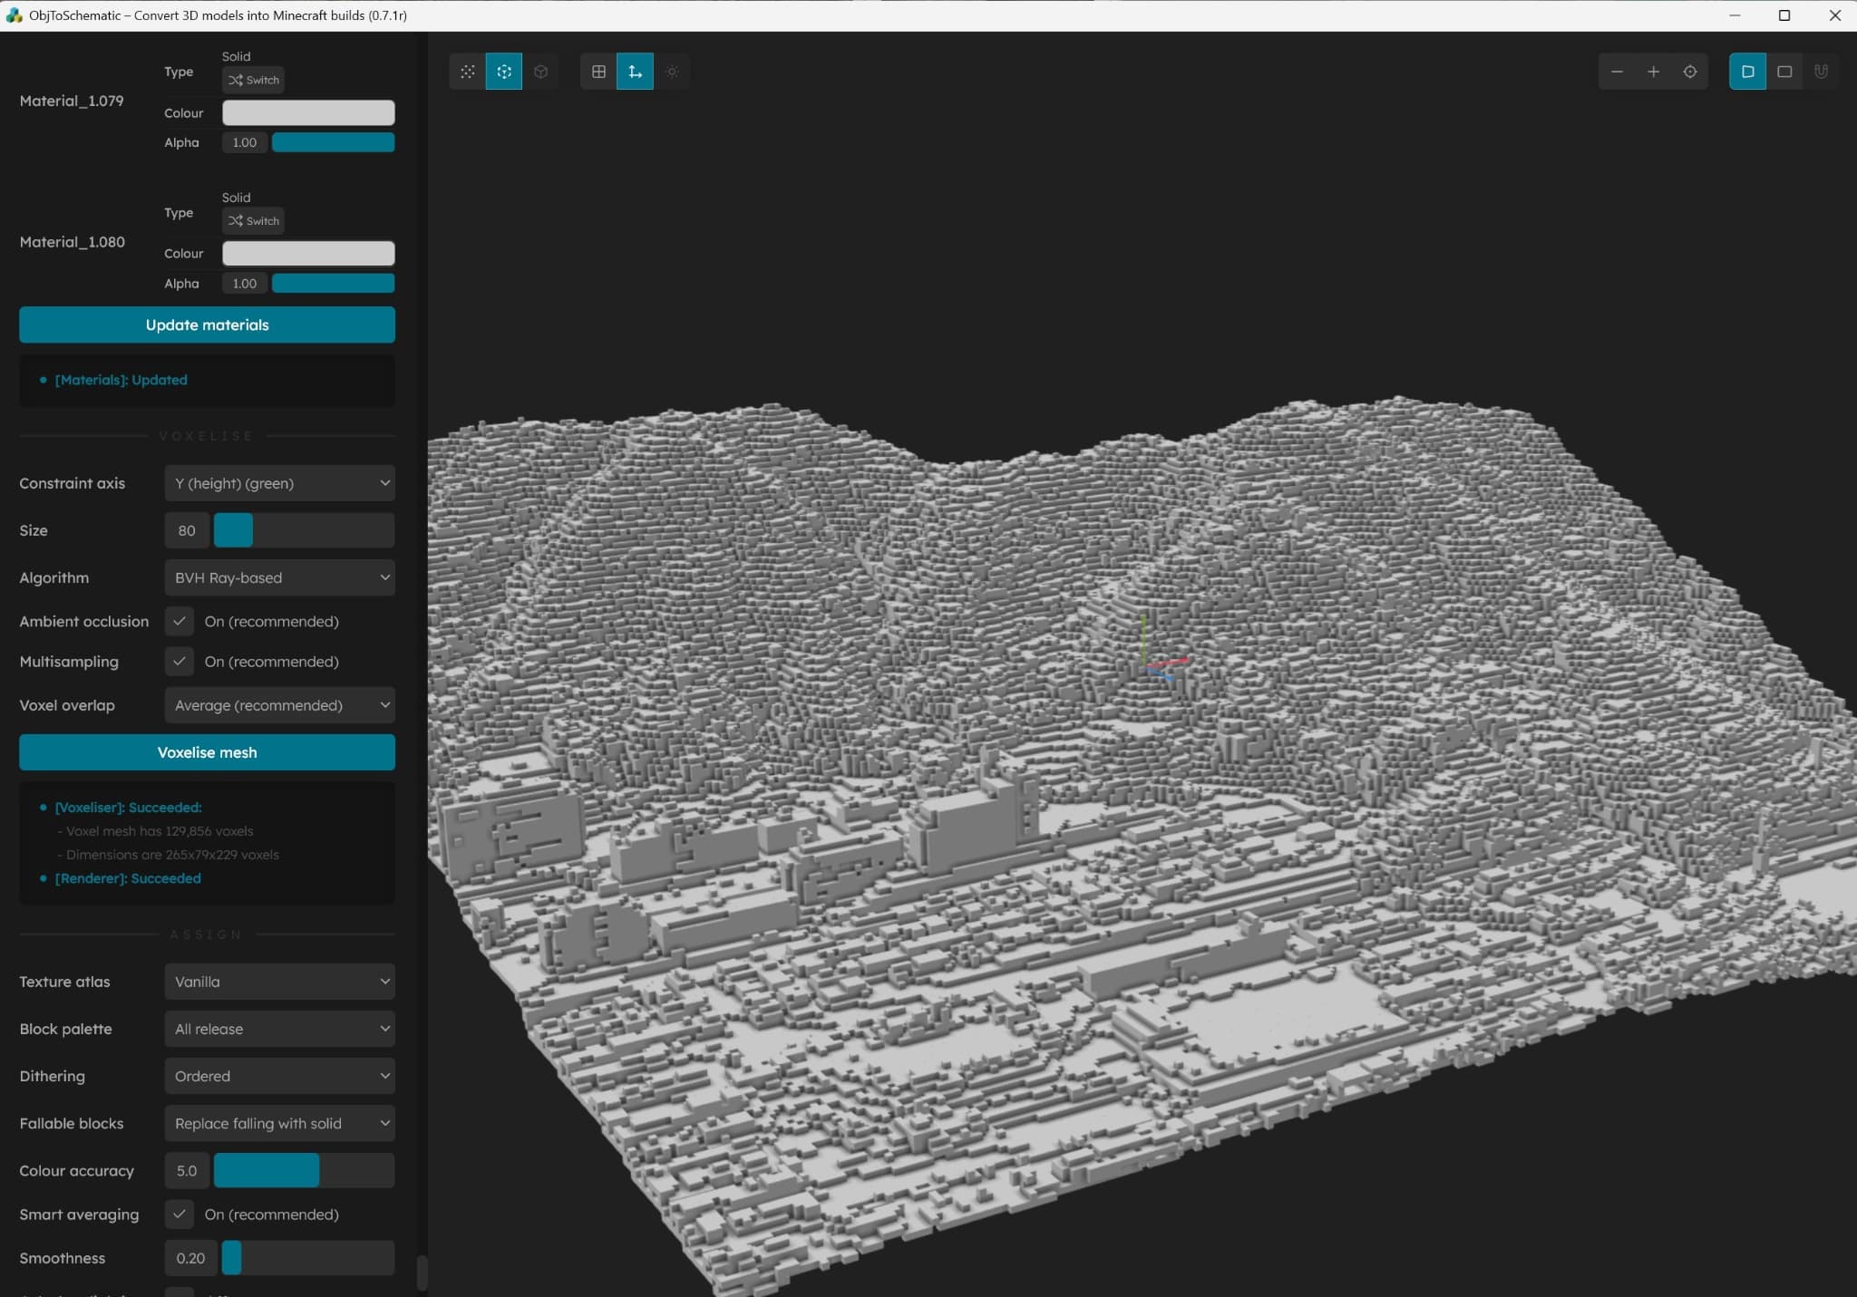Image resolution: width=1857 pixels, height=1297 pixels.
Task: Select the voxel mesh render view
Action: [504, 72]
